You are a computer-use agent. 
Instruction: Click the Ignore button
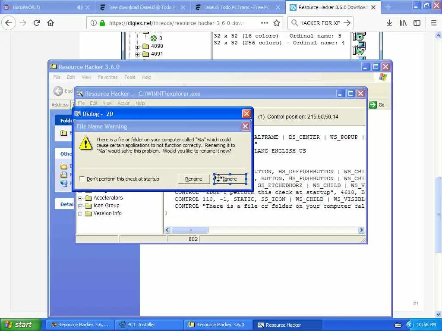(230, 179)
